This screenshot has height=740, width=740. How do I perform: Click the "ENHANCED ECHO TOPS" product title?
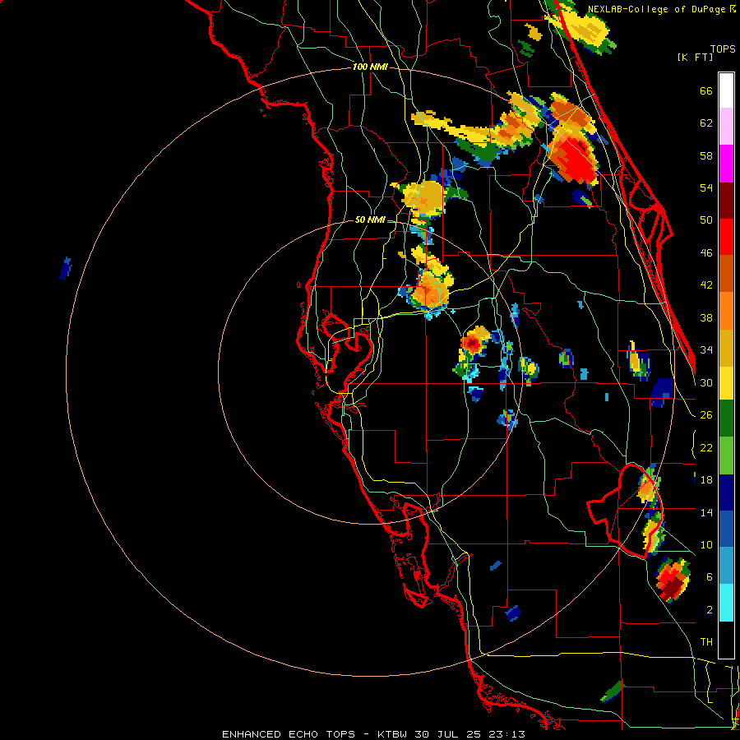pyautogui.click(x=289, y=734)
